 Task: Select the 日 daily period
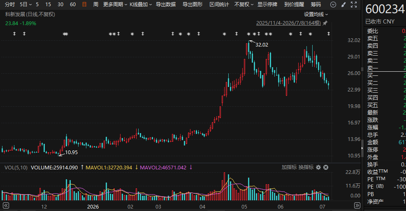(84, 5)
